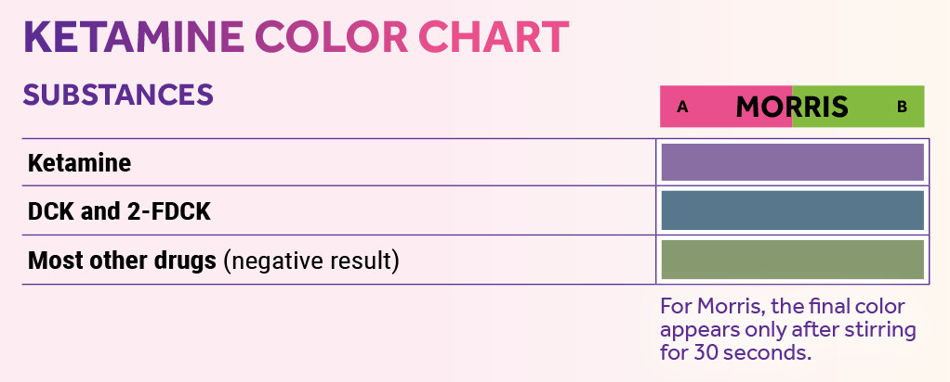Click the letter B in Morris header
950x382 pixels.
point(902,107)
